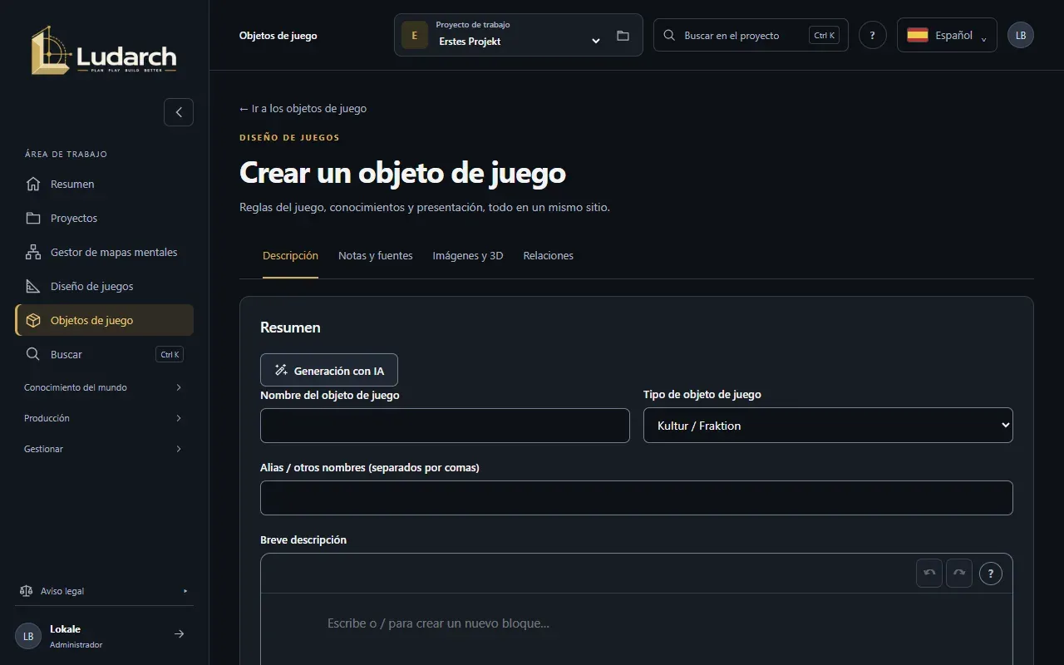Open Resumen via its house icon
Screen dimensions: 1064x665
tap(33, 184)
